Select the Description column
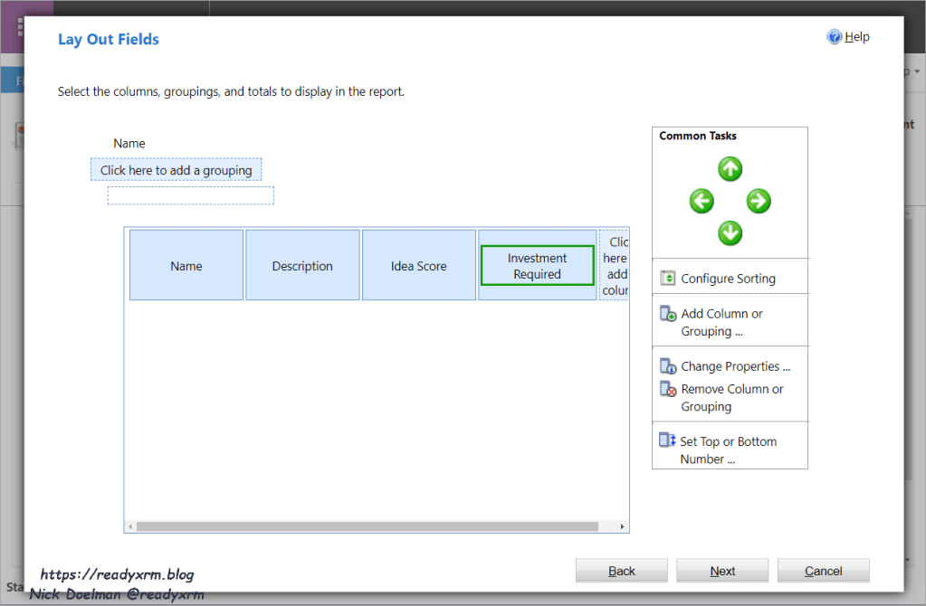This screenshot has width=926, height=606. [302, 266]
